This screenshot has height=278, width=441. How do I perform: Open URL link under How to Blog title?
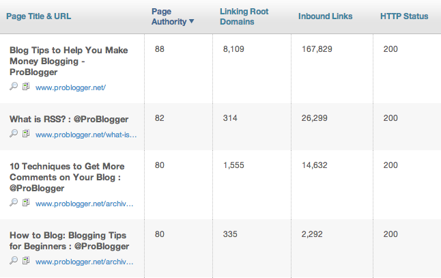85,262
